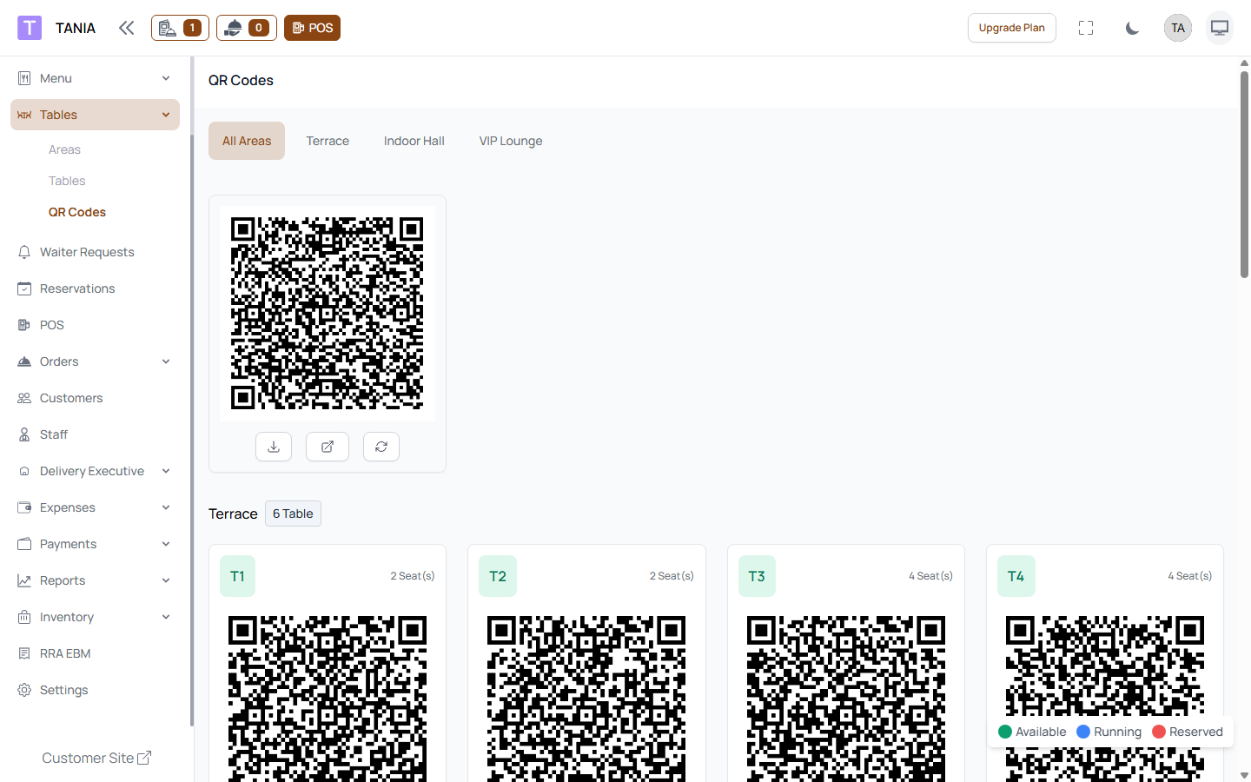Open Settings in sidebar
Image resolution: width=1251 pixels, height=782 pixels.
(95, 690)
